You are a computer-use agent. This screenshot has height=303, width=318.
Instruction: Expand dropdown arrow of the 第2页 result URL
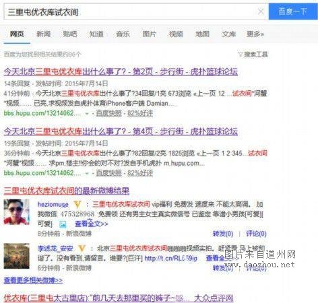pyautogui.click(x=87, y=114)
